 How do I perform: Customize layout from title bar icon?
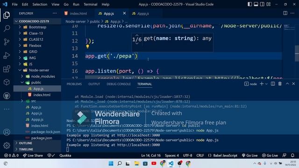pyautogui.click(x=269, y=4)
